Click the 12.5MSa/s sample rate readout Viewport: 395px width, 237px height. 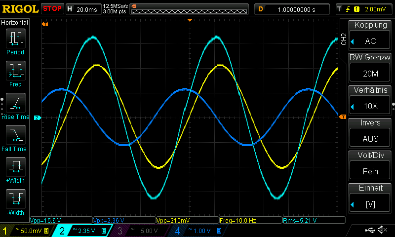coord(116,6)
